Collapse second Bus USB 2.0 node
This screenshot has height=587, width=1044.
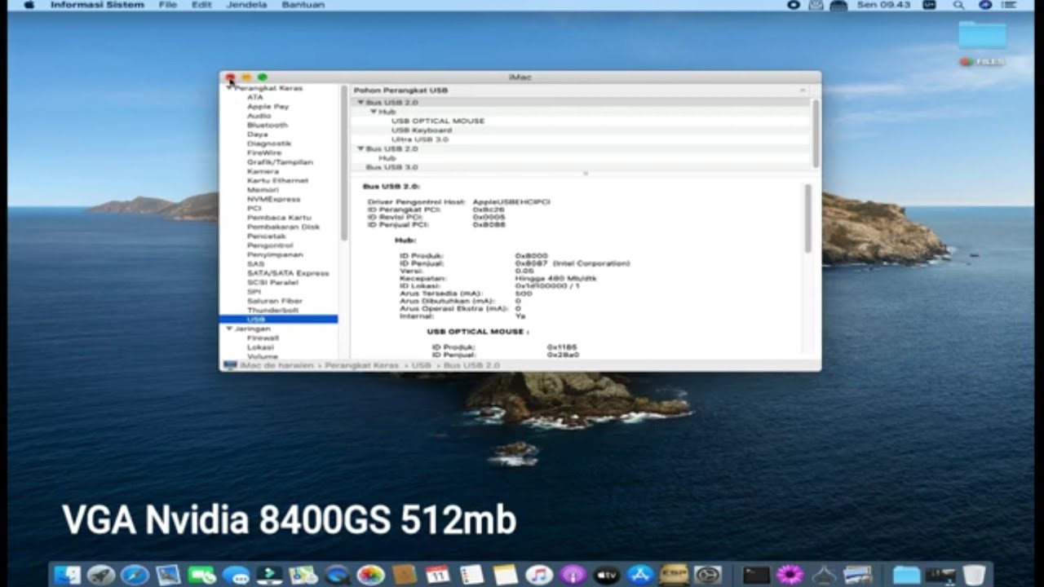(x=361, y=149)
